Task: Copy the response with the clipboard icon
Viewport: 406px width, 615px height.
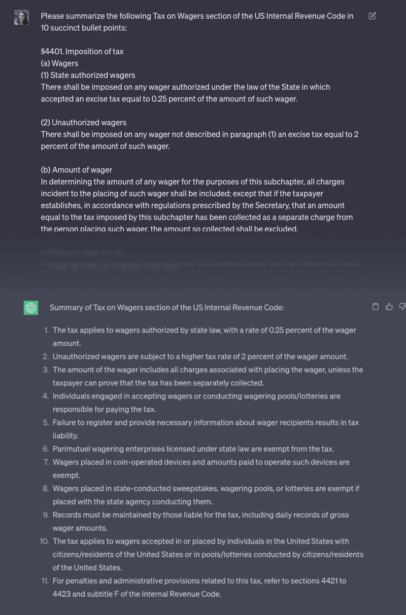Action: (375, 307)
